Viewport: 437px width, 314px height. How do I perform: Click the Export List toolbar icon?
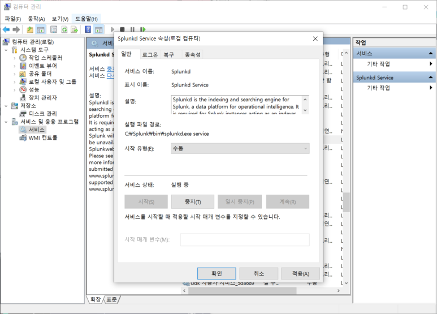74,29
